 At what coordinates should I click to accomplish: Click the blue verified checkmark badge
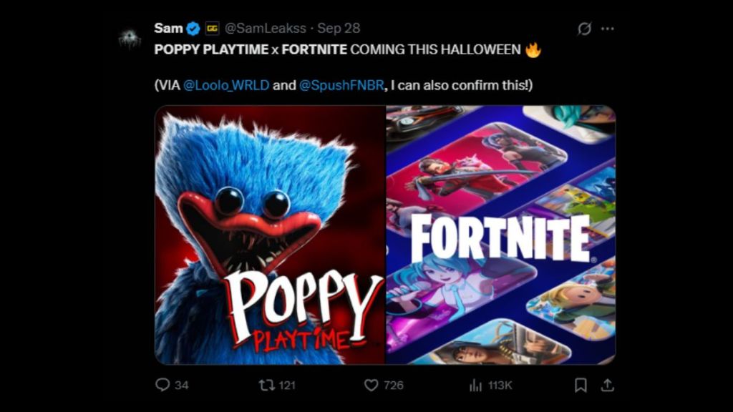[193, 29]
